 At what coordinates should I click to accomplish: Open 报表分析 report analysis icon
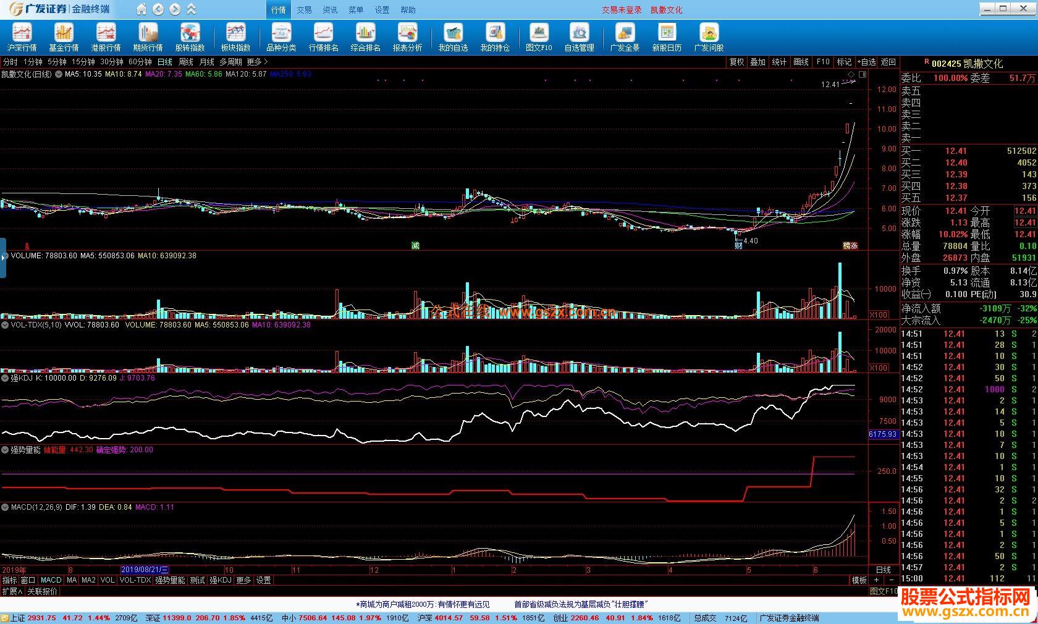pyautogui.click(x=407, y=37)
